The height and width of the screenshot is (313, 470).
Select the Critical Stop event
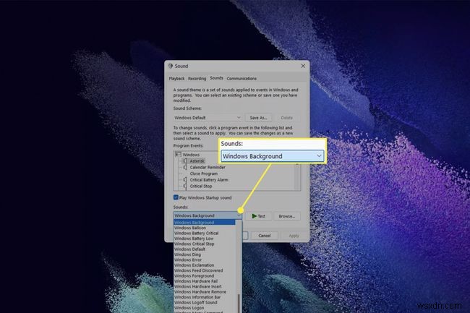pos(201,186)
